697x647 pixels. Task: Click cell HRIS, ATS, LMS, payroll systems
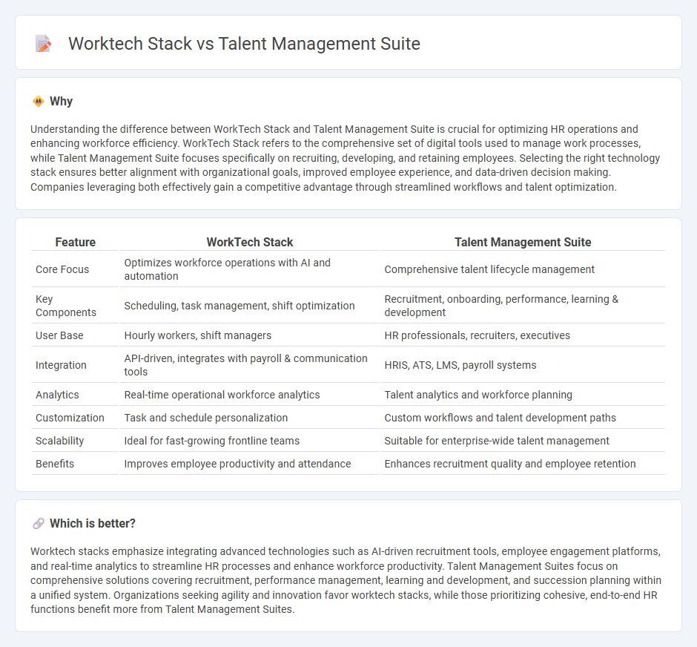(523, 365)
